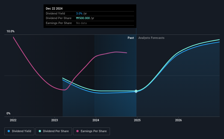The image size is (224, 139).
Task: Click the Dec 22 2024 tooltip date
Action: [54, 8]
